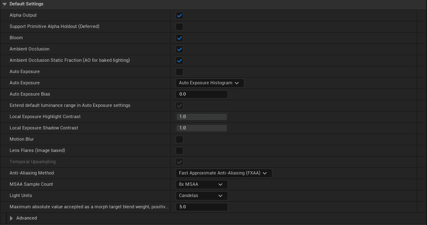
Task: Uncheck the Alpha Output checkbox
Action: [179, 15]
